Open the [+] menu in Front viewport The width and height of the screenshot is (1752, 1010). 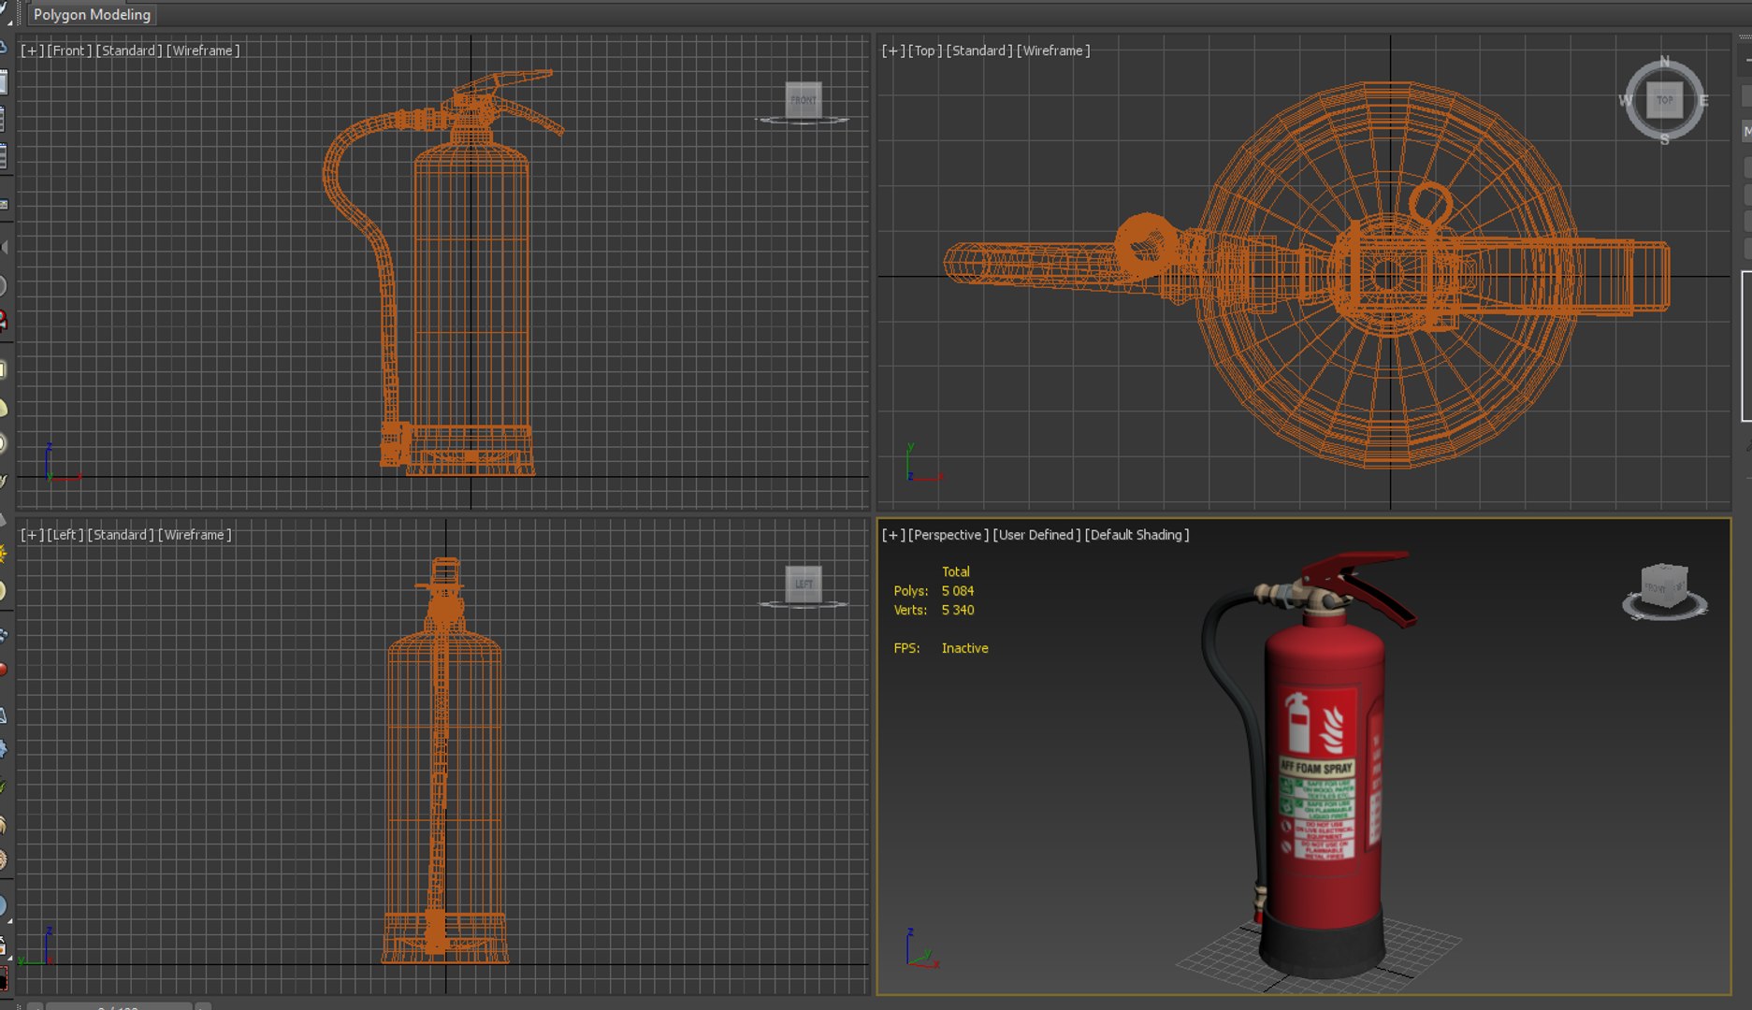click(x=32, y=50)
